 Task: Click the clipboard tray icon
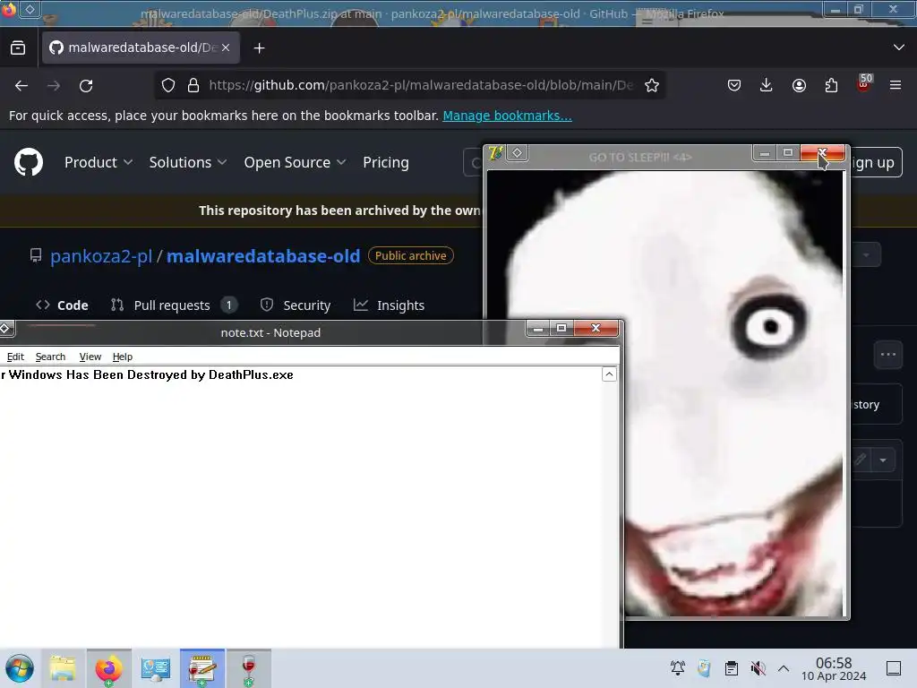731,668
